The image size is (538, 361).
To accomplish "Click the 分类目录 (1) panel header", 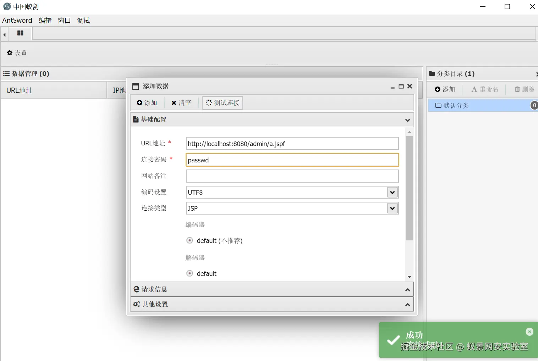I will 483,74.
